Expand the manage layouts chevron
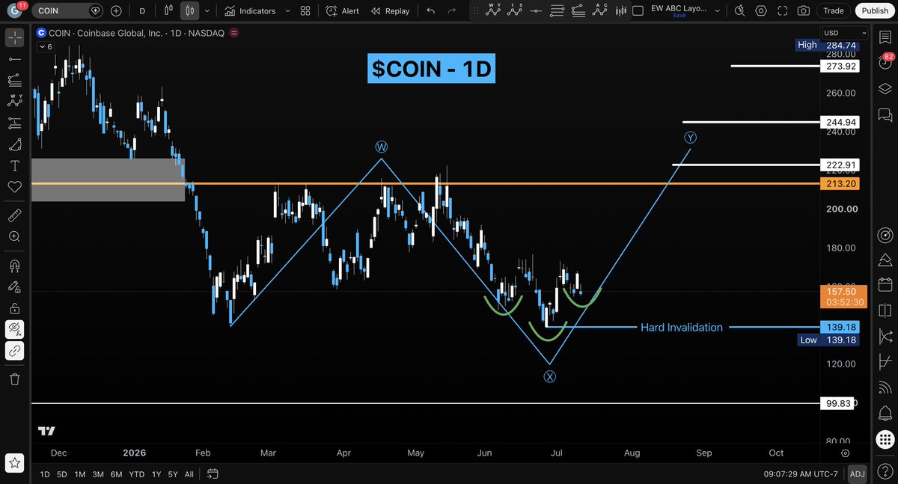The image size is (898, 484). pyautogui.click(x=718, y=10)
